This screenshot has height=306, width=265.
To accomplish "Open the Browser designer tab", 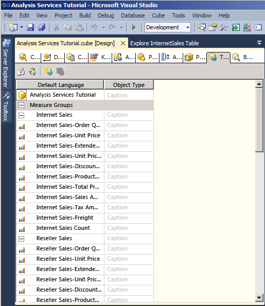I will pos(243,57).
